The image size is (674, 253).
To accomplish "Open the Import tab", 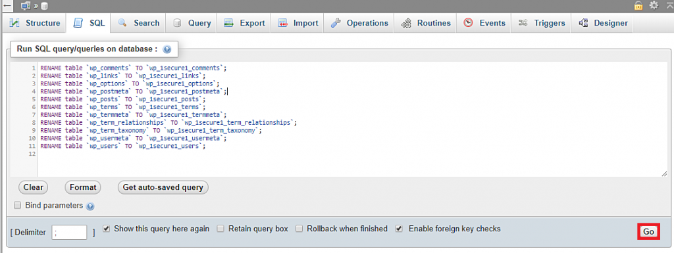I will coord(298,23).
